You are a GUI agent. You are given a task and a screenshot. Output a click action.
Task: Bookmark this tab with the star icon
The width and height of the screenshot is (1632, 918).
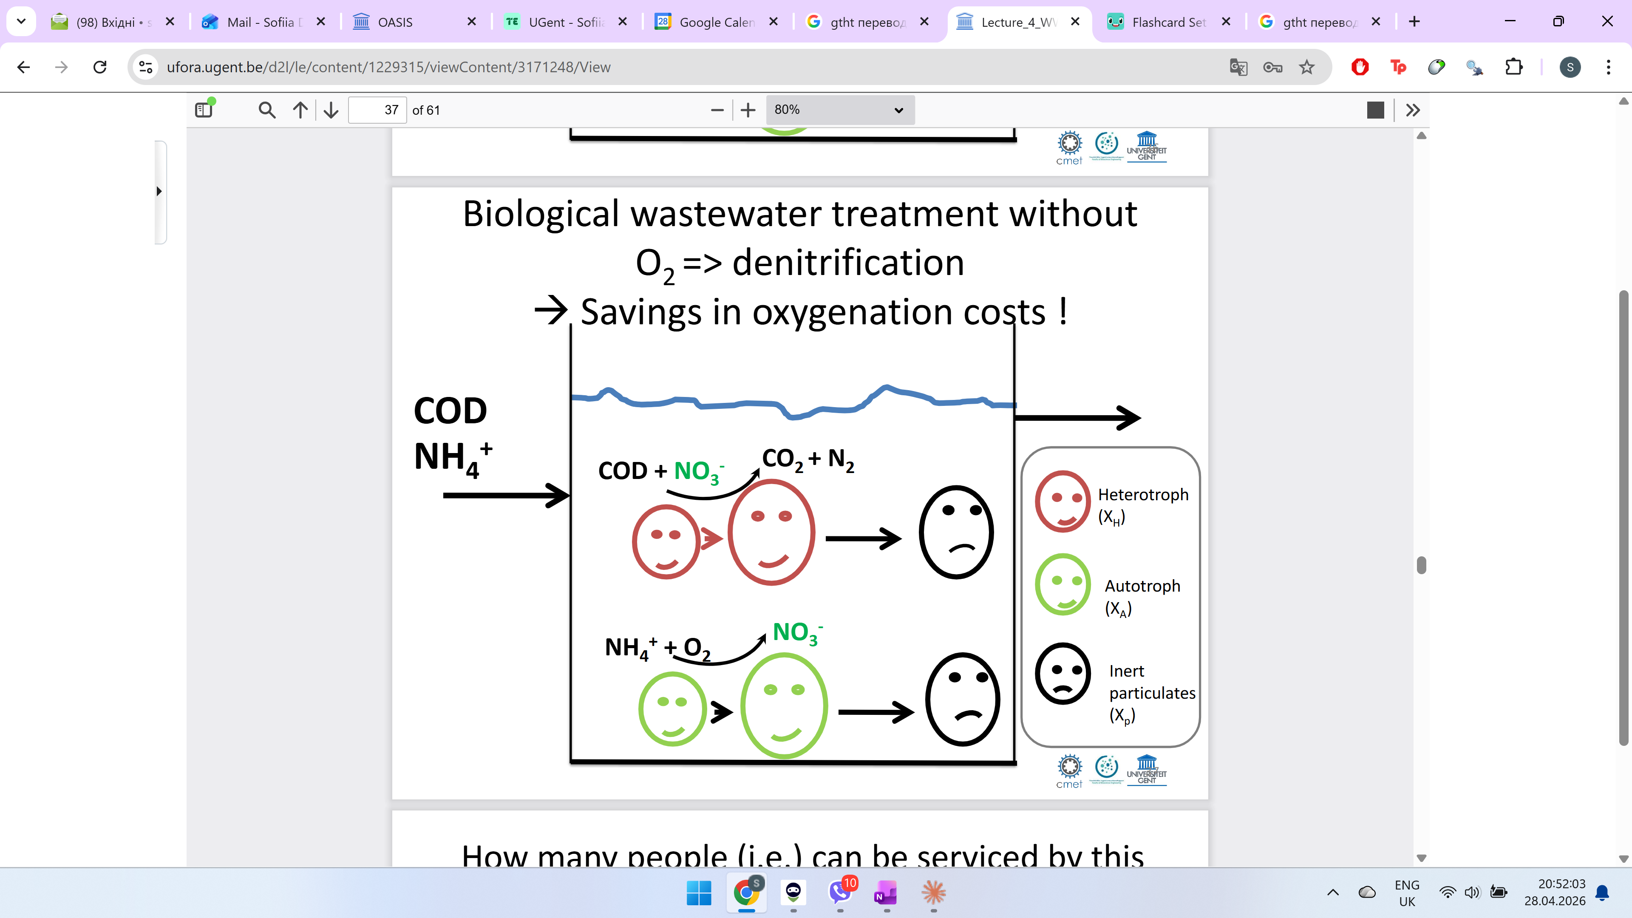(1306, 67)
